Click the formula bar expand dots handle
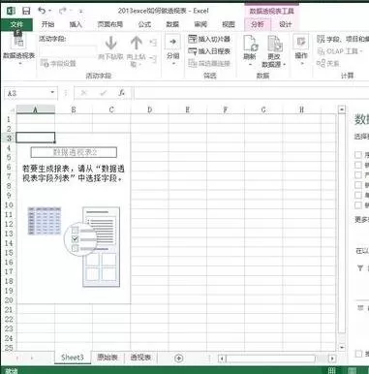 click(x=66, y=93)
